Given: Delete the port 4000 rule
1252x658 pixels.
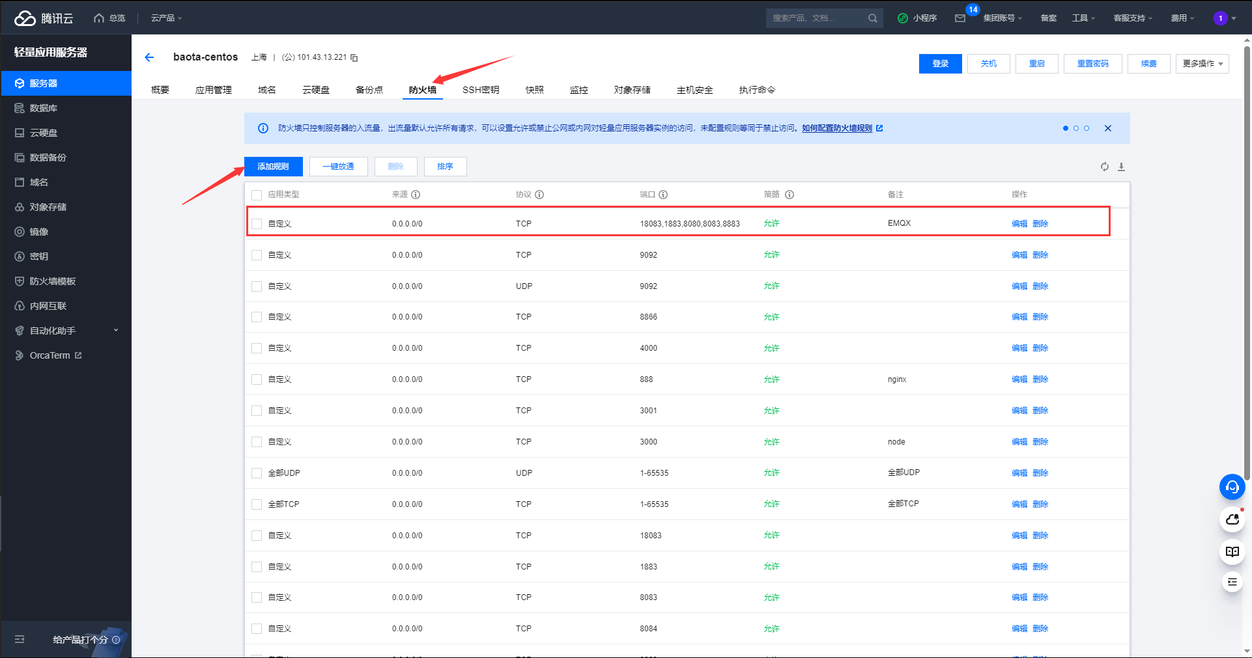Looking at the screenshot, I should (x=1040, y=348).
